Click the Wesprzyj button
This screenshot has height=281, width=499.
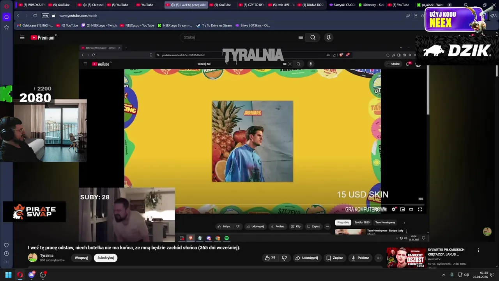coord(81,258)
